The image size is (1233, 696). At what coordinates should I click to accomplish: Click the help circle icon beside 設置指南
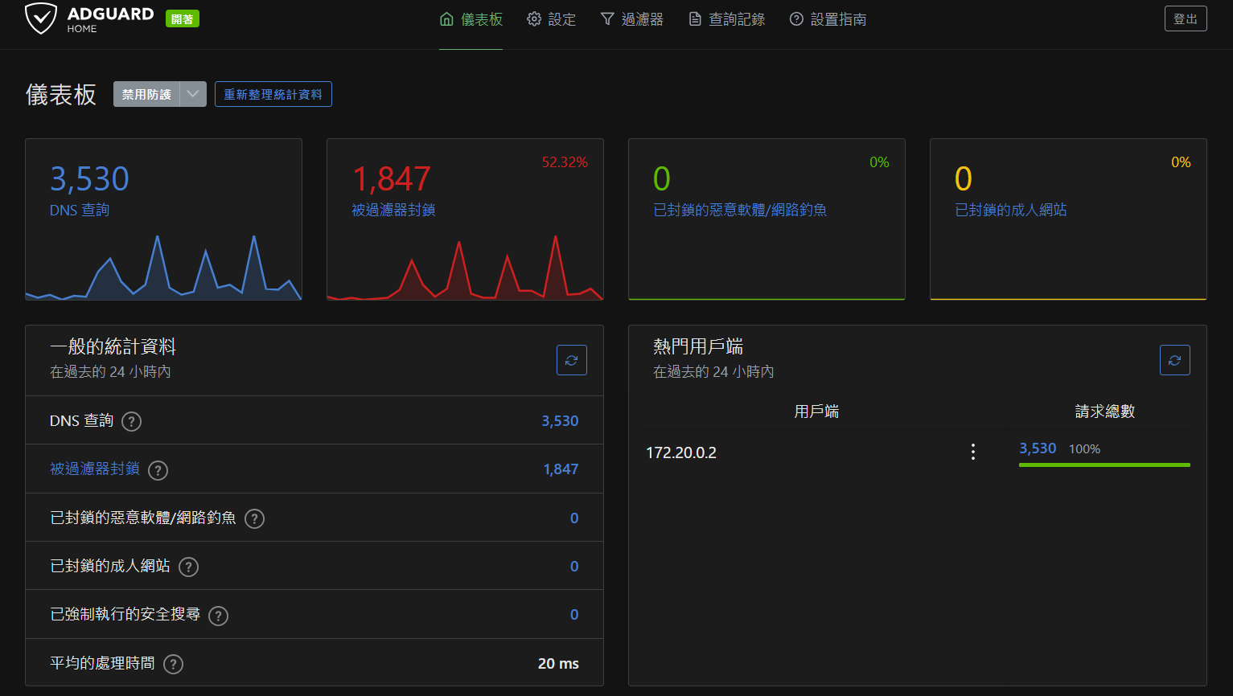[x=796, y=19]
